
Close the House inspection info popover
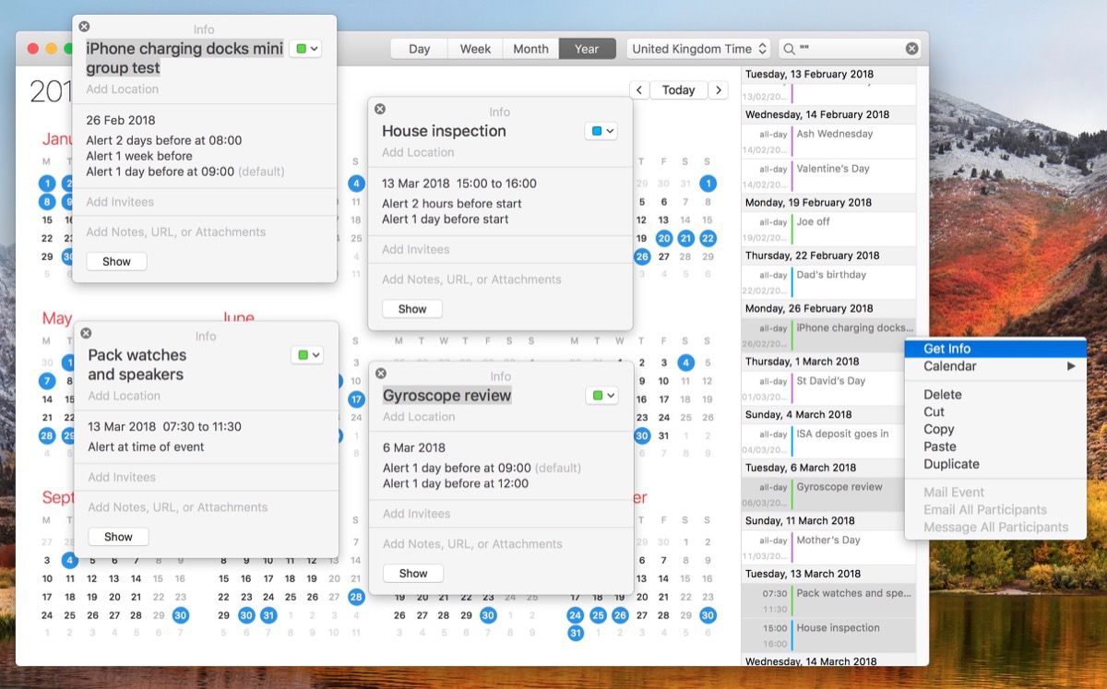click(x=378, y=107)
